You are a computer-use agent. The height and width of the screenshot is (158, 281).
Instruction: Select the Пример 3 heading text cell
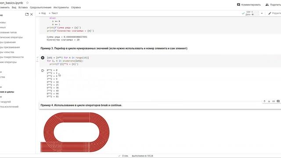click(114, 48)
